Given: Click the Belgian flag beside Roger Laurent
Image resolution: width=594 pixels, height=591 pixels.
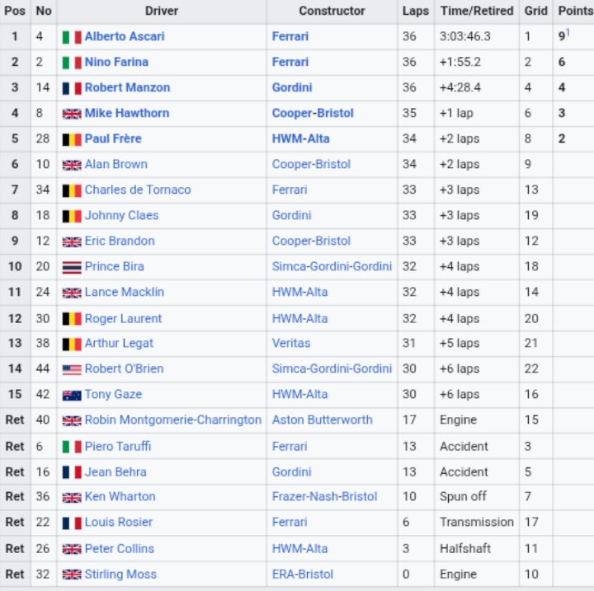Looking at the screenshot, I should coord(72,319).
